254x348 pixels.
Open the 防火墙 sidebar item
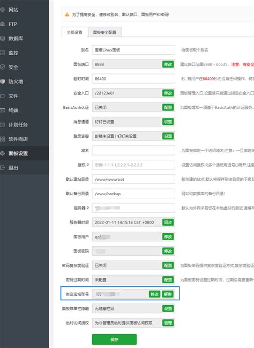click(16, 82)
